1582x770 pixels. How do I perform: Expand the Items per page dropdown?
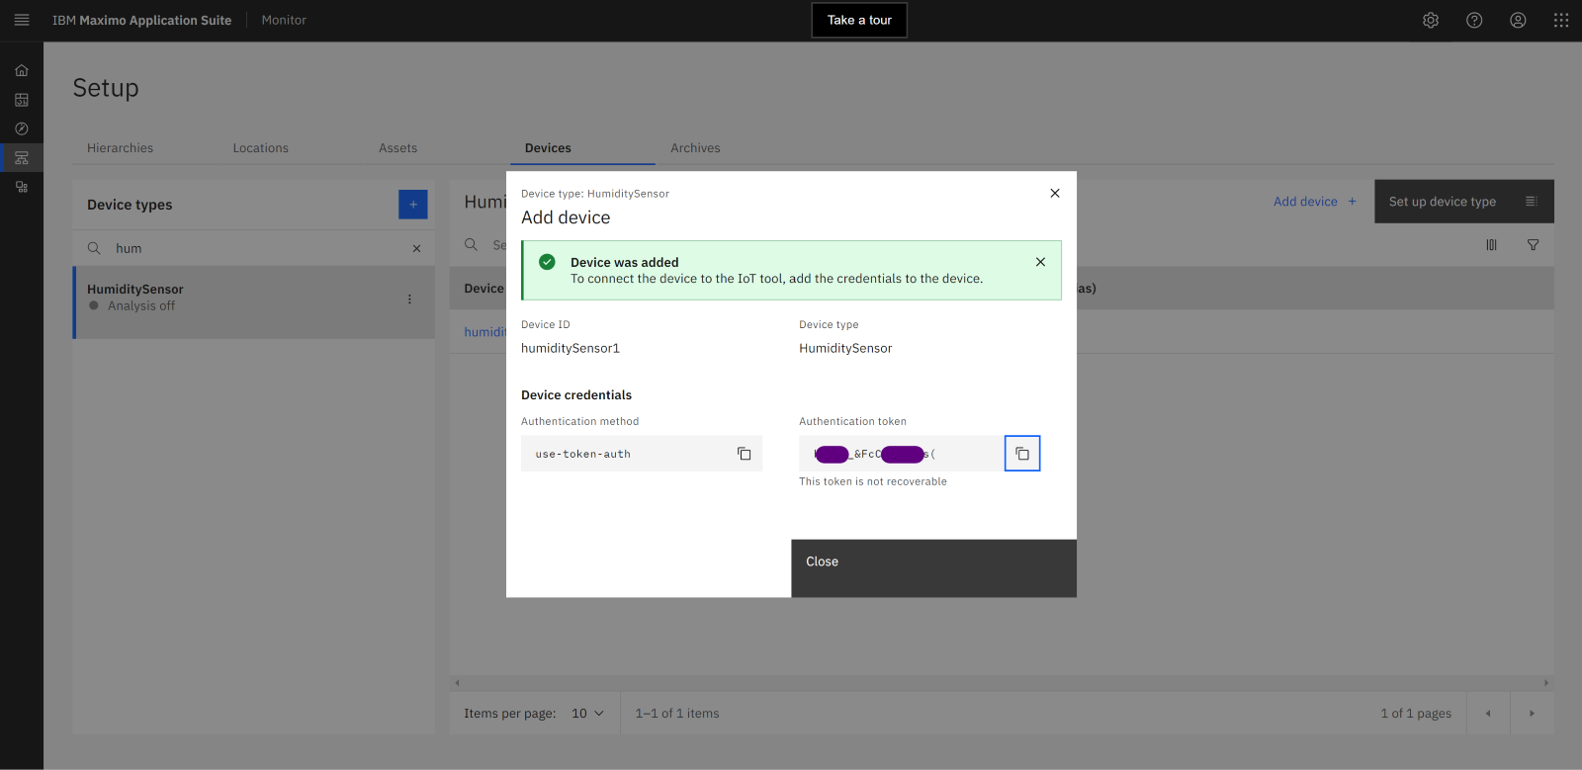point(587,714)
